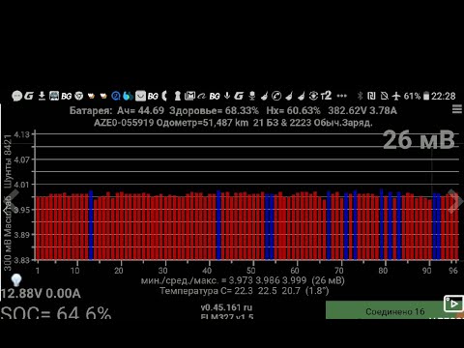464x348 pixels.
Task: Tap the large '26 мВ' readout
Action: [419, 140]
